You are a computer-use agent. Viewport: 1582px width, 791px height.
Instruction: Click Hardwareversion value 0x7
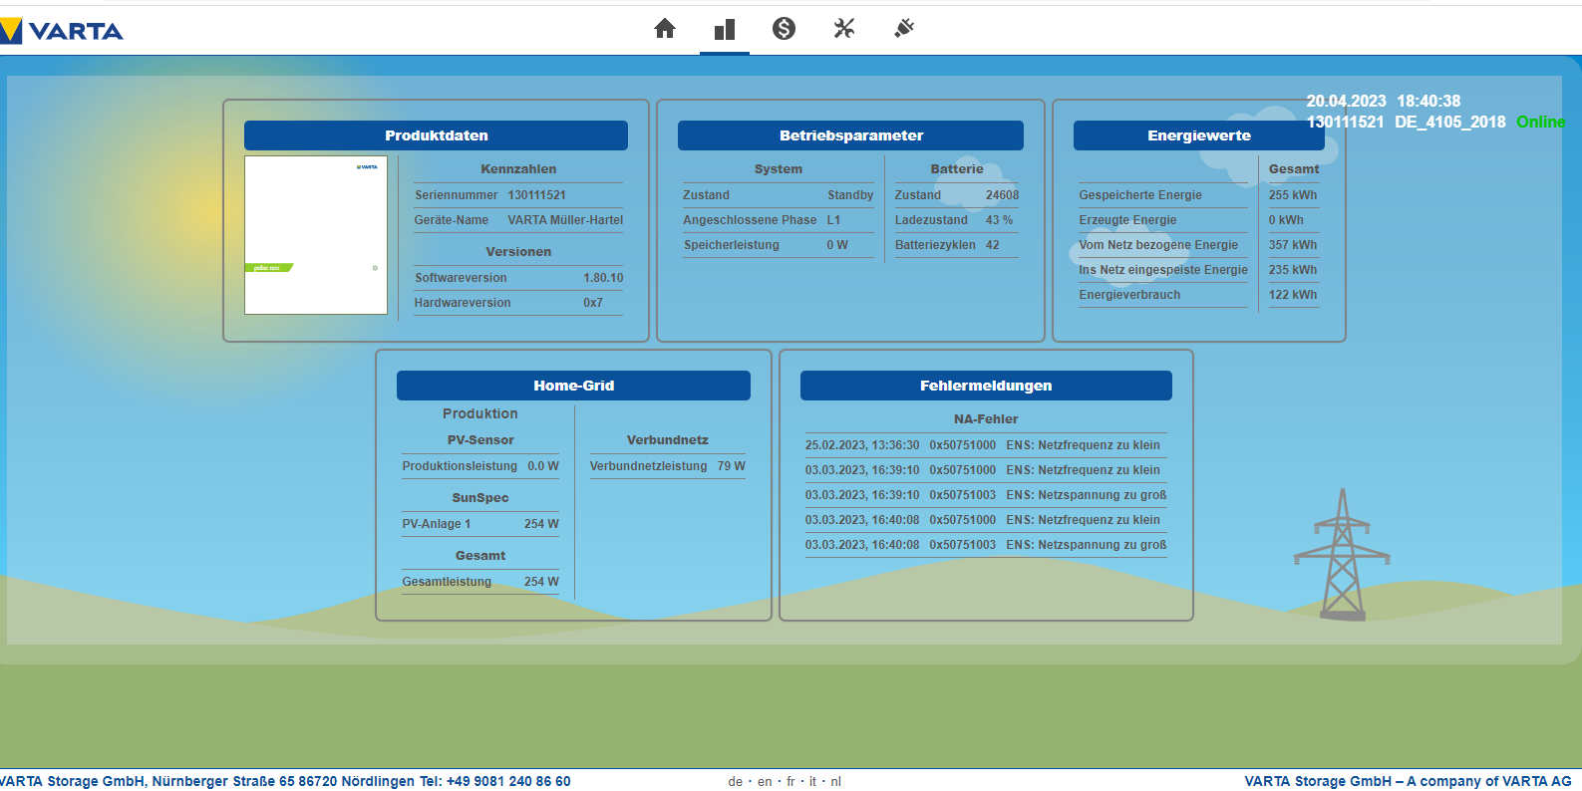(x=593, y=303)
